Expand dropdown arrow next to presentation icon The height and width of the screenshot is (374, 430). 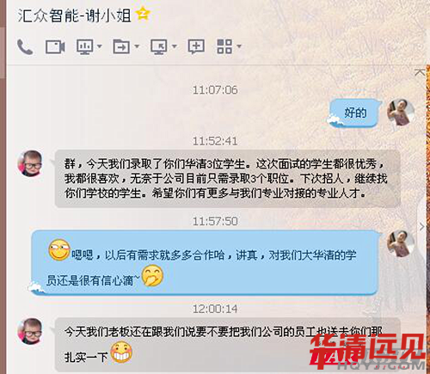100,46
